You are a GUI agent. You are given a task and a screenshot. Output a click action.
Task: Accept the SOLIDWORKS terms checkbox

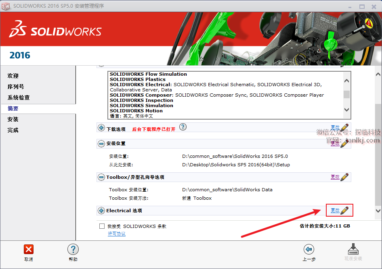102,226
